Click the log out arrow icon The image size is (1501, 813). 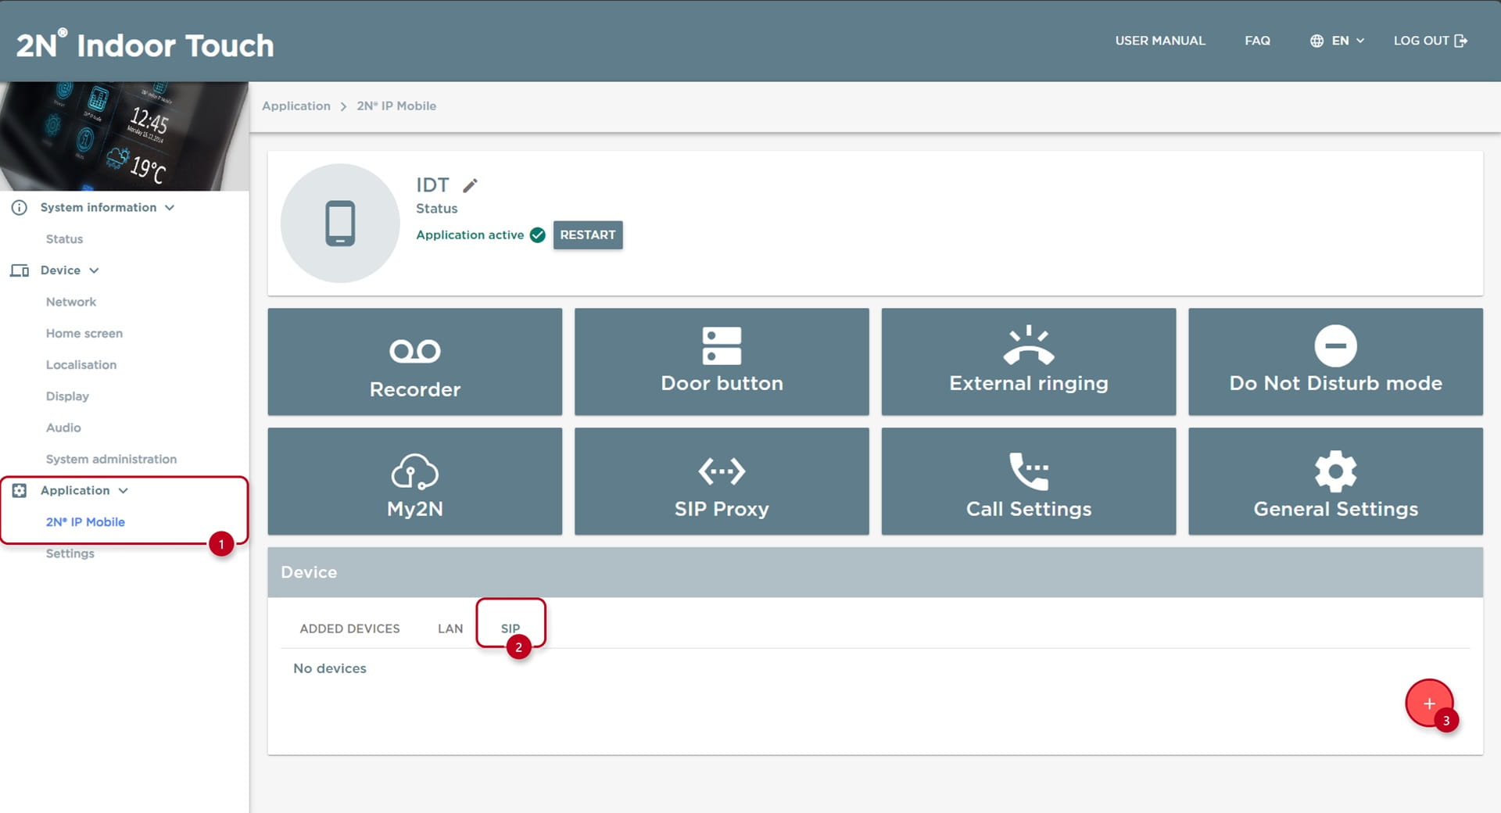coord(1460,41)
